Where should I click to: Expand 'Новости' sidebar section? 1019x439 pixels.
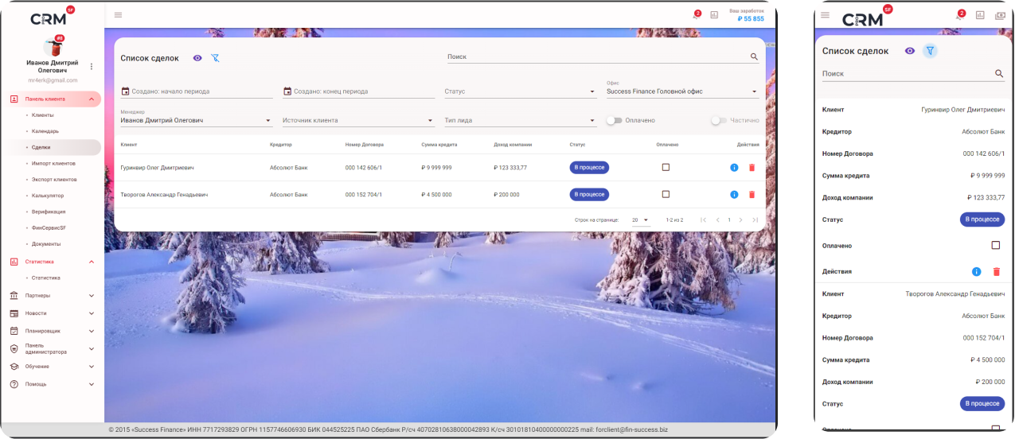[x=53, y=313]
